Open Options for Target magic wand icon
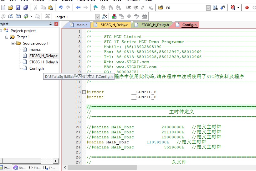The width and height of the screenshot is (256, 171). [x=105, y=16]
